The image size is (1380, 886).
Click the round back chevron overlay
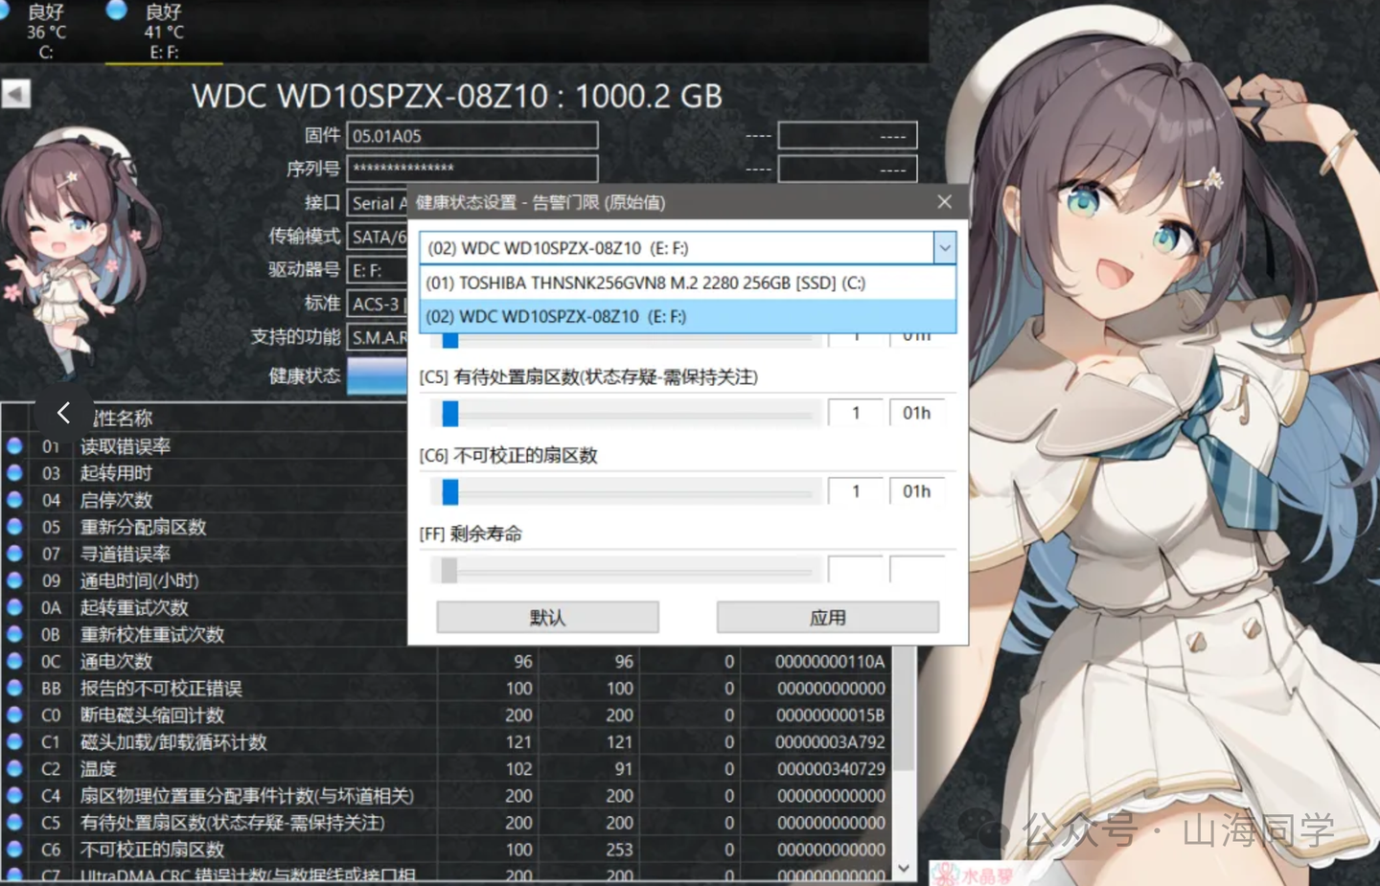pos(64,413)
